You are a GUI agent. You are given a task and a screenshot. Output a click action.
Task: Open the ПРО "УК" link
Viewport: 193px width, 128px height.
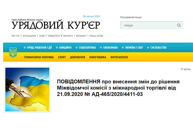click(x=15, y=36)
